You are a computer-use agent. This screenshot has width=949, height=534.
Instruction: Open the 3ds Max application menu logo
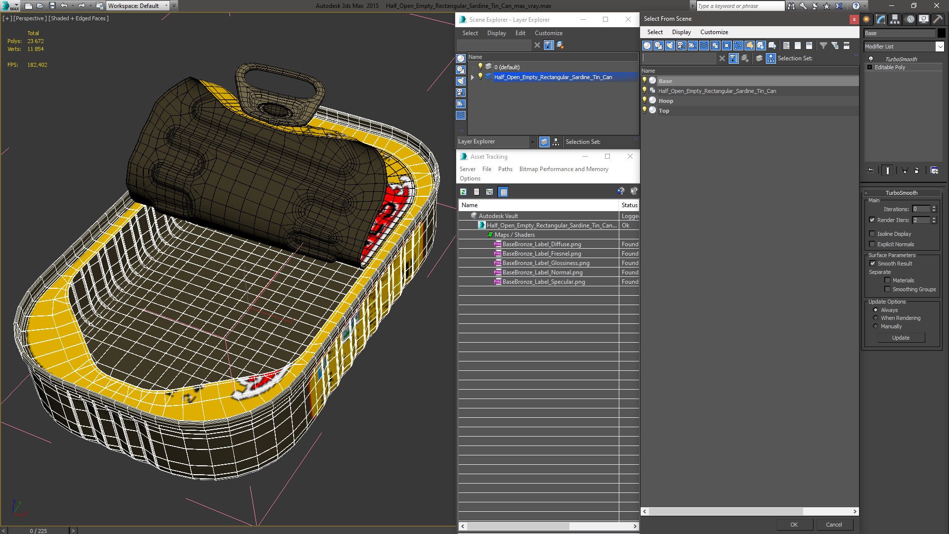pos(10,6)
